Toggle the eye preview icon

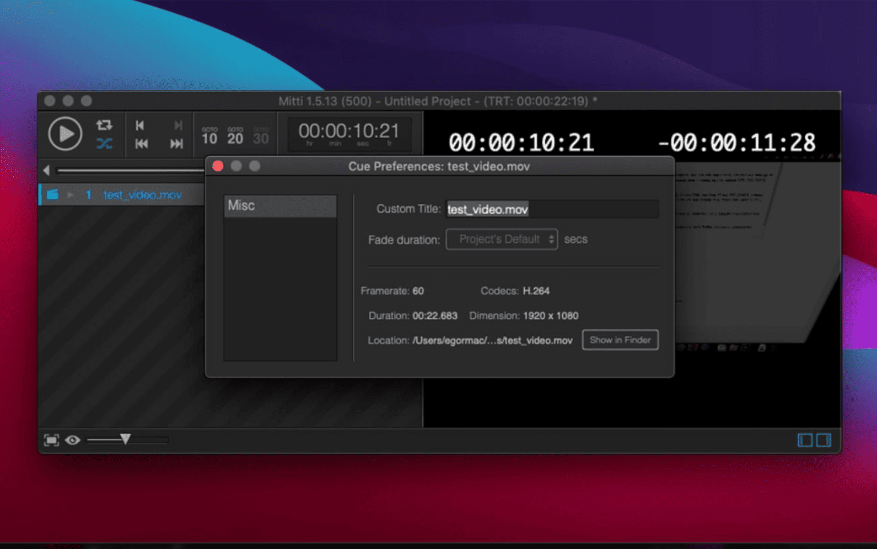73,440
